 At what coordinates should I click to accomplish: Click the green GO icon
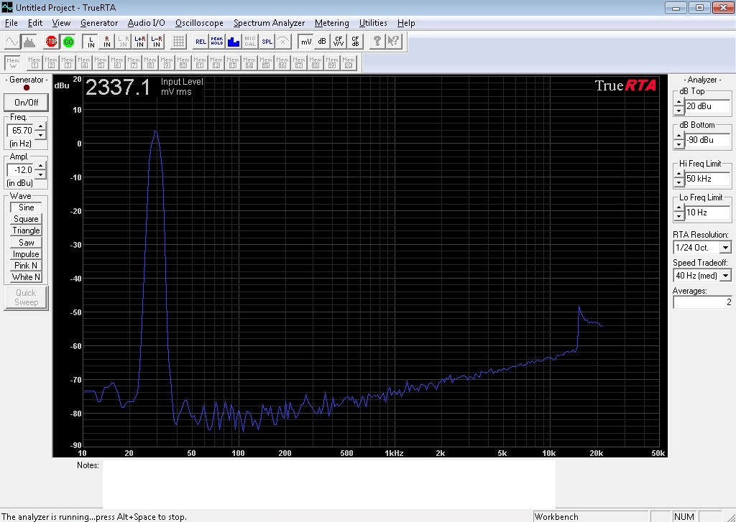(x=68, y=42)
